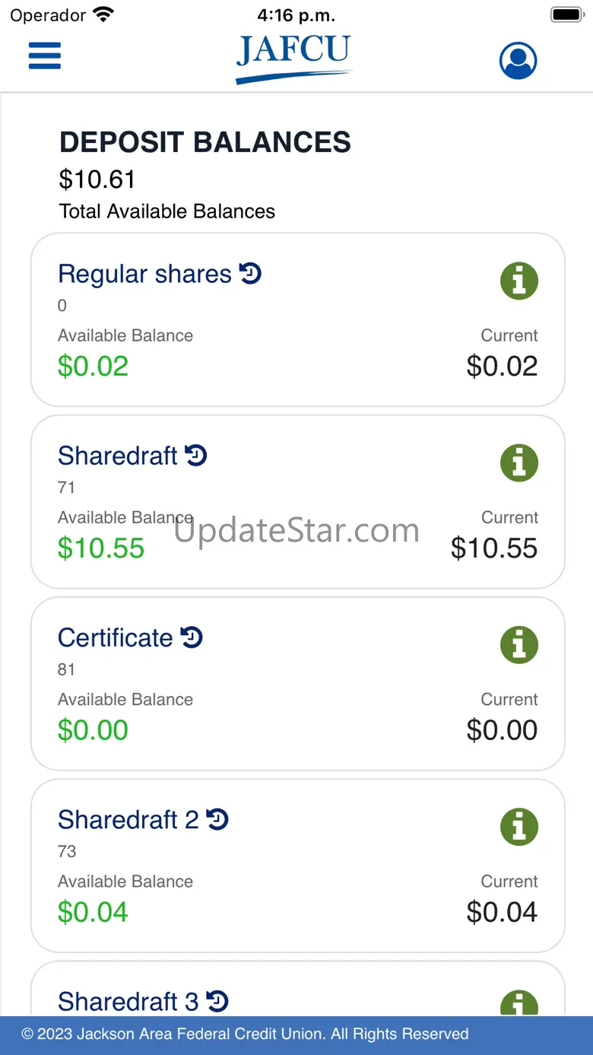Viewport: 593px width, 1055px height.
Task: Show info for Sharedraft 3 account
Action: point(519,1004)
